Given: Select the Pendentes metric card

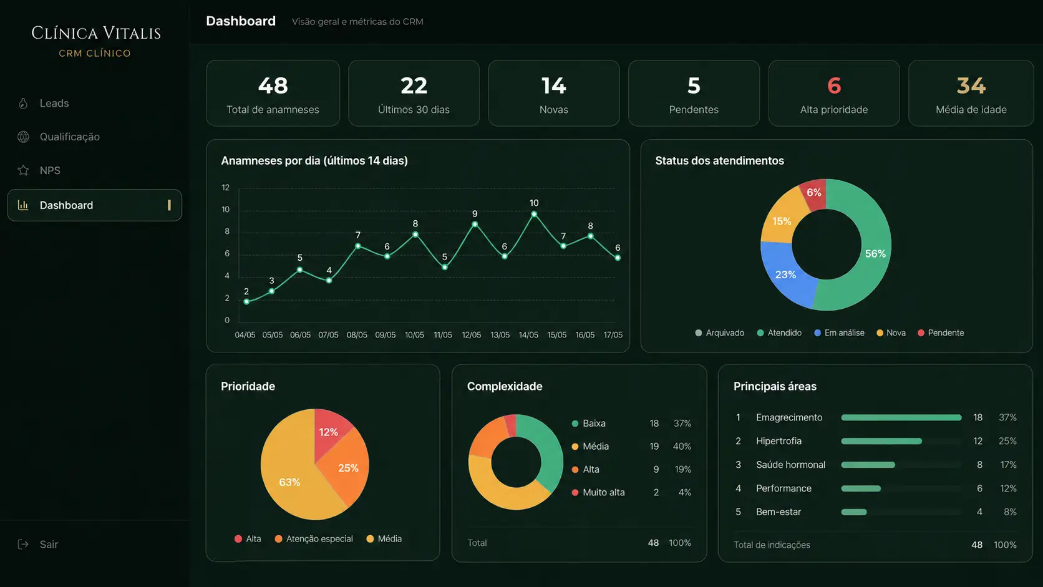Looking at the screenshot, I should (x=694, y=93).
